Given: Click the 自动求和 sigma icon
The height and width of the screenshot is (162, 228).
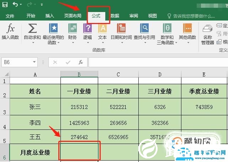Looking at the screenshot, I should [32, 28].
